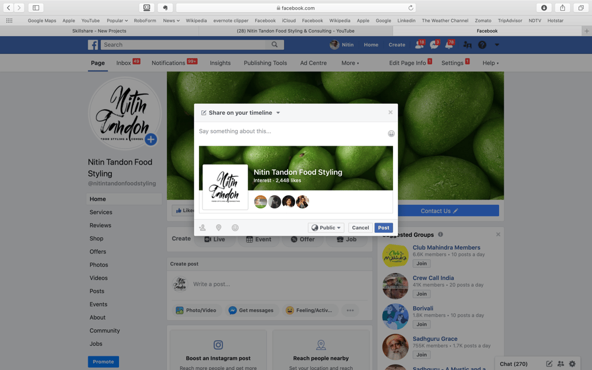Click the blue plus icon on profile picture

(x=150, y=139)
